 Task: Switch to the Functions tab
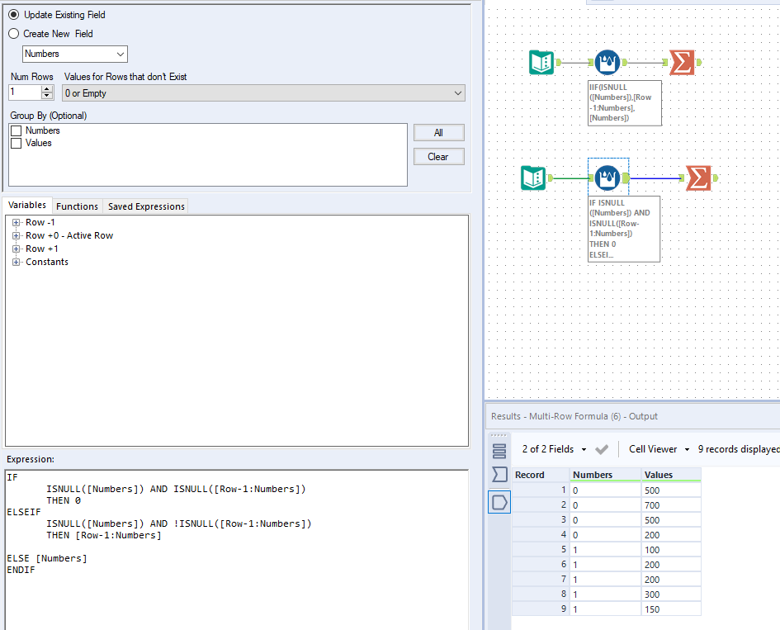[x=77, y=206]
